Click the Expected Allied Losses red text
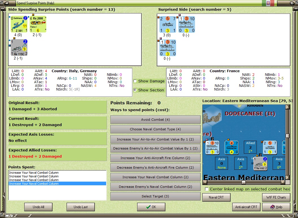 click(35, 156)
